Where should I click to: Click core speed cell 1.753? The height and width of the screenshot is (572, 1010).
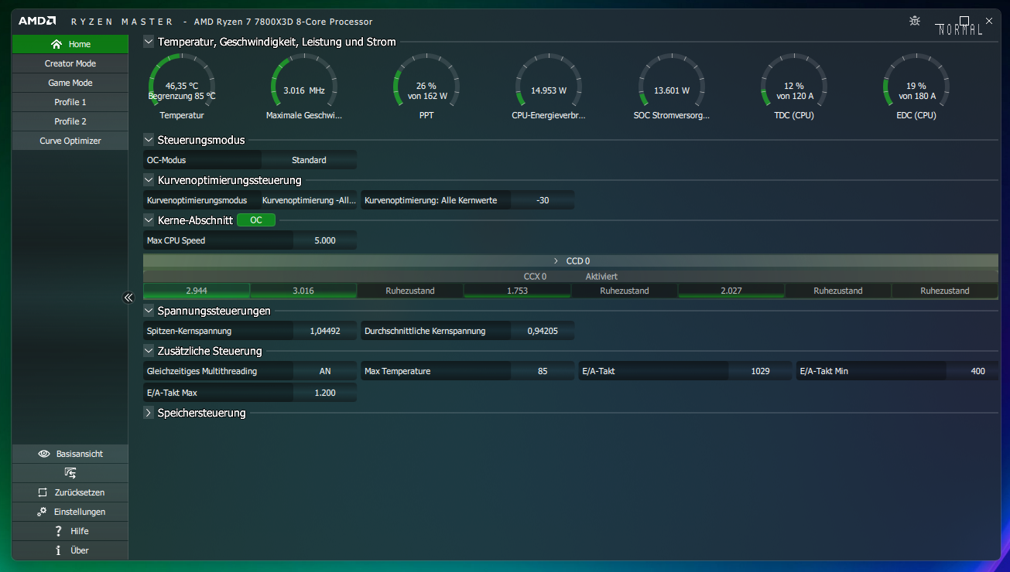[517, 291]
